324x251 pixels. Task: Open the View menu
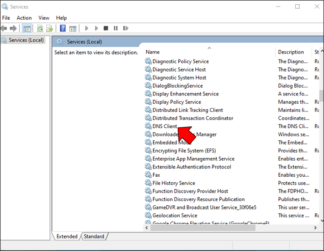[x=44, y=18]
